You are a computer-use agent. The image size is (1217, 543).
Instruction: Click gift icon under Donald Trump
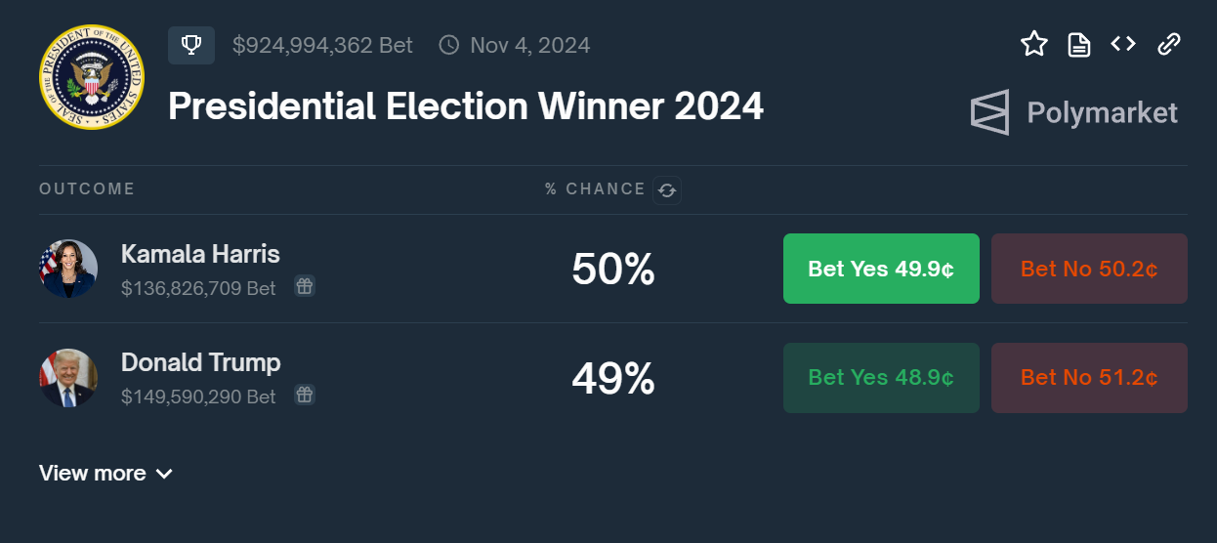click(305, 395)
